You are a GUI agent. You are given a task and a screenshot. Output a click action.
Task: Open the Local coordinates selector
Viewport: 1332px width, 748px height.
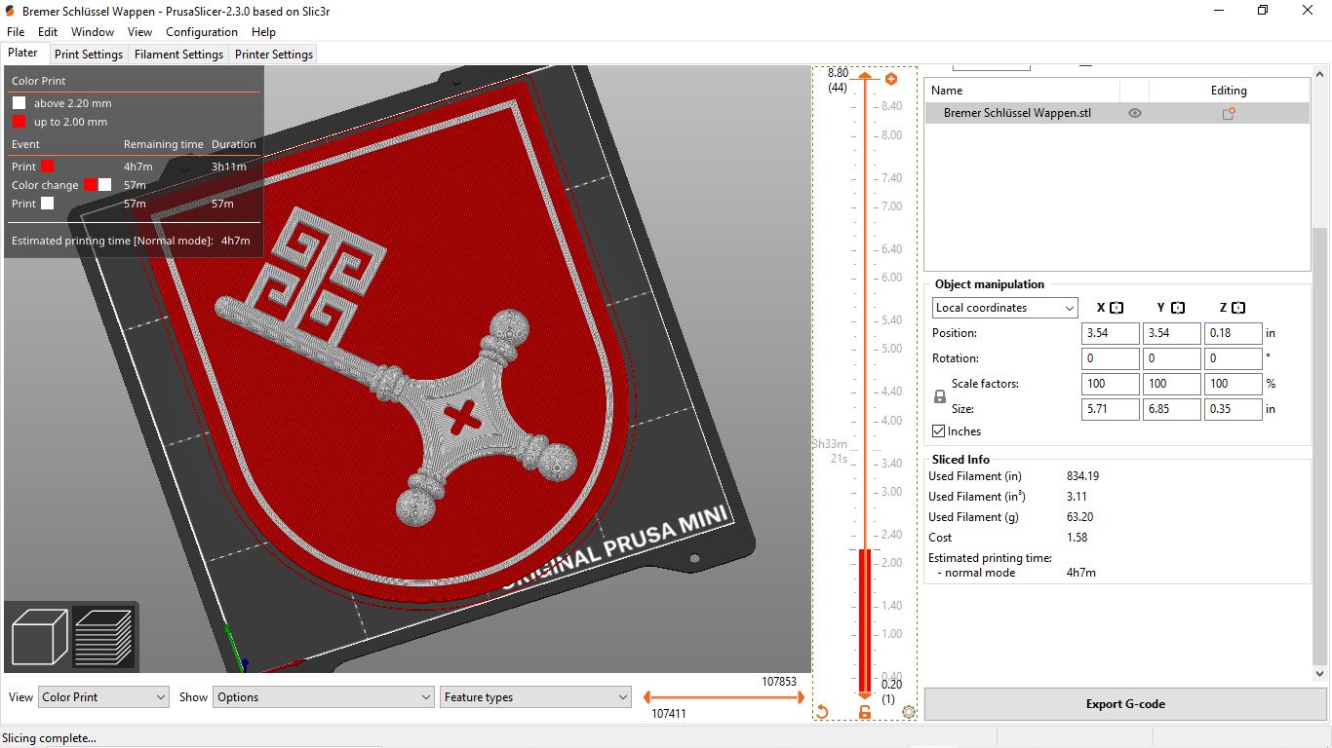(x=1004, y=307)
